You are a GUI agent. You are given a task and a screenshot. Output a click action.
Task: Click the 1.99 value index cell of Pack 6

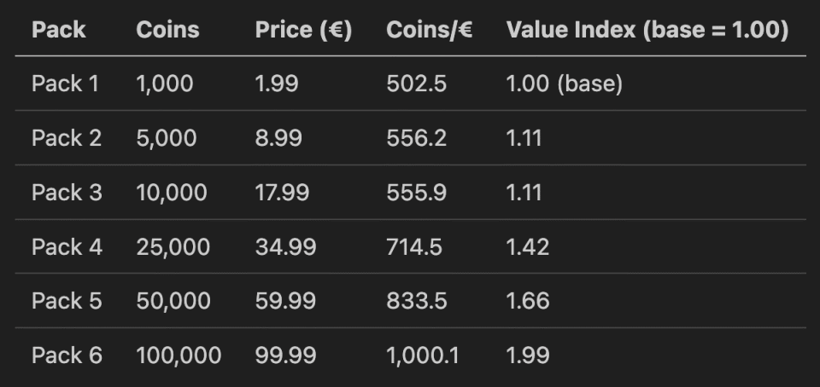pyautogui.click(x=528, y=355)
